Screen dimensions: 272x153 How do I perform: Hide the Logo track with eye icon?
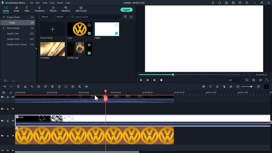(13, 136)
